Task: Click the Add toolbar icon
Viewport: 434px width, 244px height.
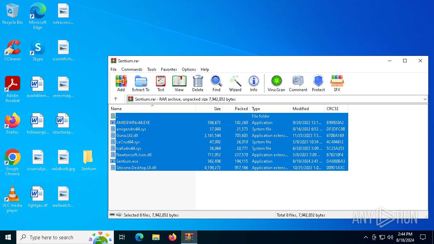Action: [x=121, y=83]
